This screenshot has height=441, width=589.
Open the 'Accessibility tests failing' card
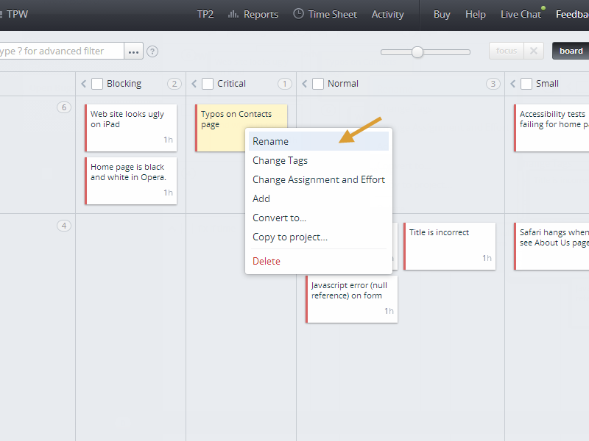coord(551,128)
